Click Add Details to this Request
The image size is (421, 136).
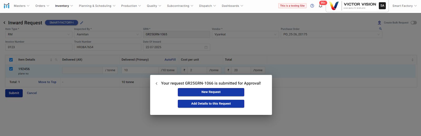pyautogui.click(x=211, y=104)
